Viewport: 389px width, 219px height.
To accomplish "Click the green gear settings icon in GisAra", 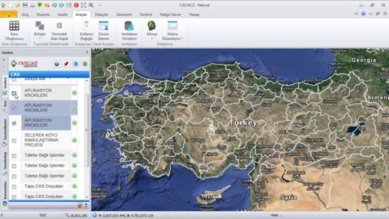I will 85,64.
